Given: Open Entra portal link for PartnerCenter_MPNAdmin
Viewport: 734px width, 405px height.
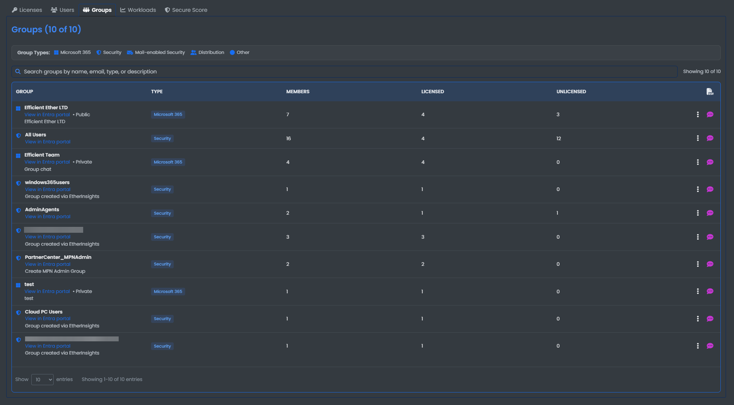Looking at the screenshot, I should pyautogui.click(x=48, y=264).
